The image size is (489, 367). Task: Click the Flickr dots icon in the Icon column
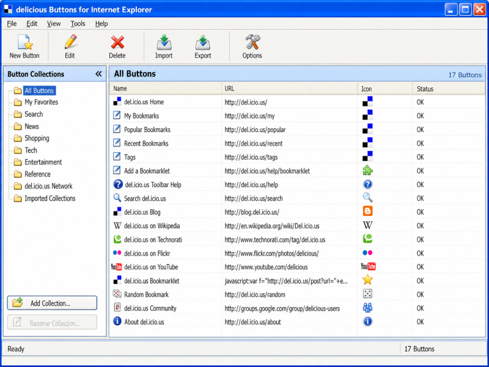coord(368,253)
